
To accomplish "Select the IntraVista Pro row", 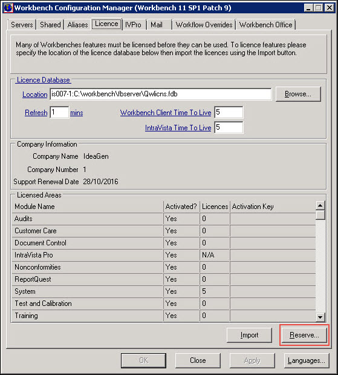I will pyautogui.click(x=164, y=255).
